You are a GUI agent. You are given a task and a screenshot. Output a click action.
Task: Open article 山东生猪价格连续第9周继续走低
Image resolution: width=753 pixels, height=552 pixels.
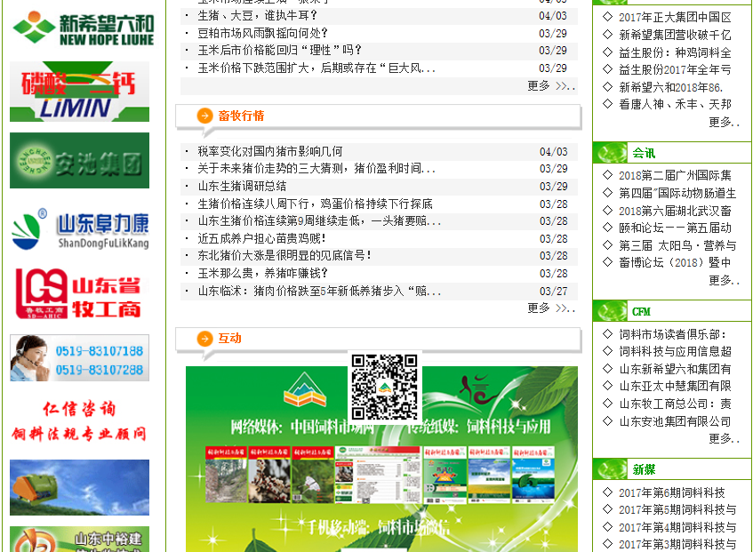pyautogui.click(x=319, y=220)
